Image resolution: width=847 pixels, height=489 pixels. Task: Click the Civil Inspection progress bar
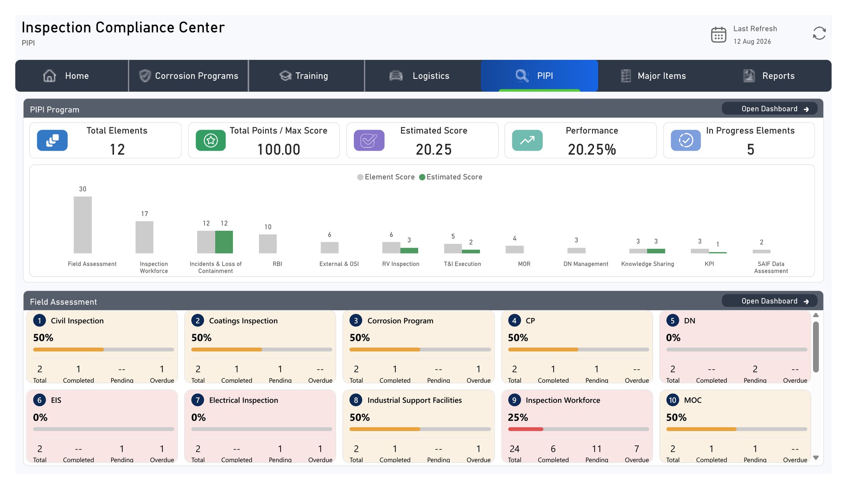pyautogui.click(x=103, y=350)
